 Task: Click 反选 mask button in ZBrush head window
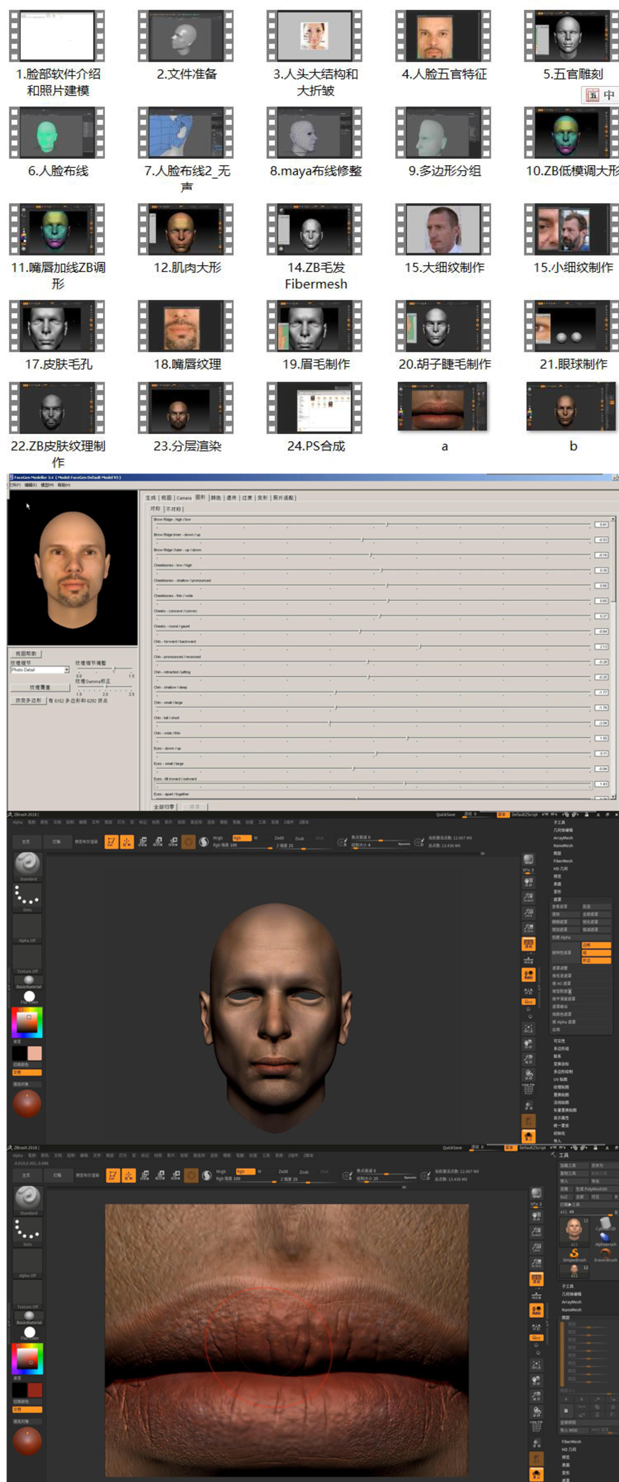pos(596,907)
